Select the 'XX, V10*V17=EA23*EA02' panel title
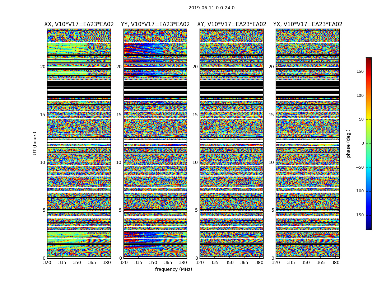Screen dimensions: 377x287 point(79,24)
